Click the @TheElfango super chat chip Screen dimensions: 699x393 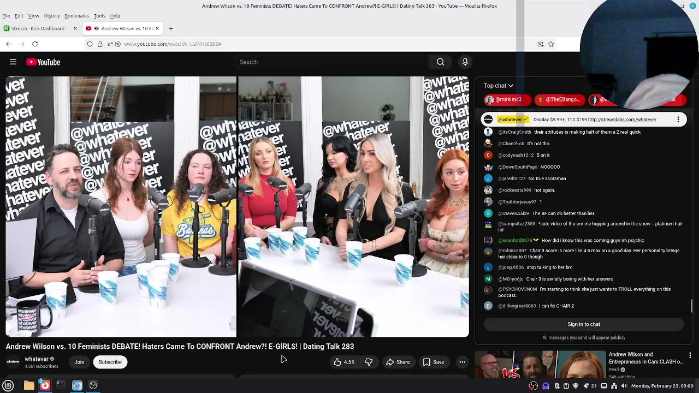click(559, 100)
